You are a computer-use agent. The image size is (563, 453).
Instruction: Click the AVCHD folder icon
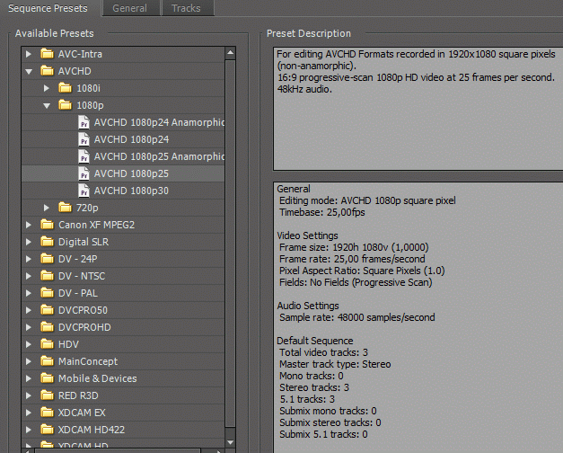tap(47, 71)
